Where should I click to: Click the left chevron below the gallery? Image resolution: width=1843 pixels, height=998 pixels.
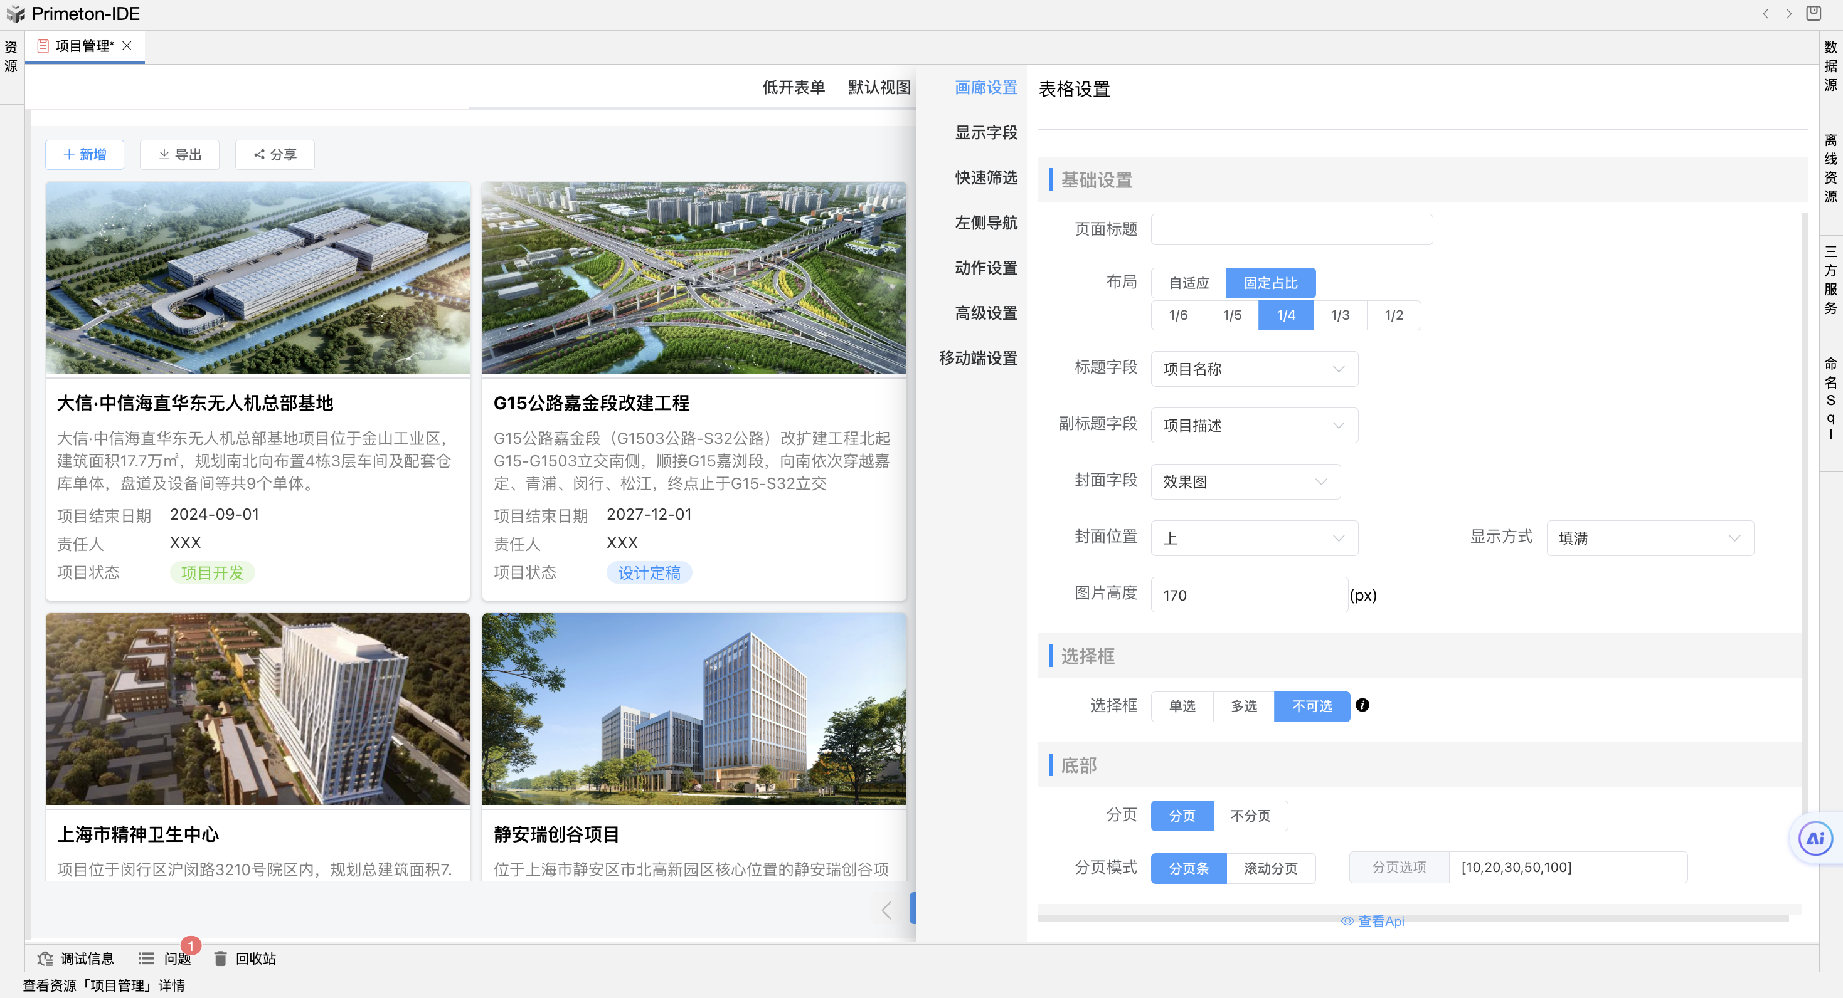pos(886,910)
